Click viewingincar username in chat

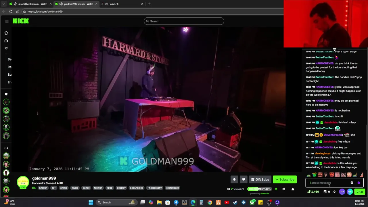pos(323,154)
